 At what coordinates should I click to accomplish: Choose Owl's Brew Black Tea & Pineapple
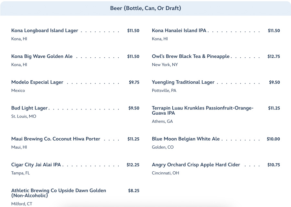[191, 56]
